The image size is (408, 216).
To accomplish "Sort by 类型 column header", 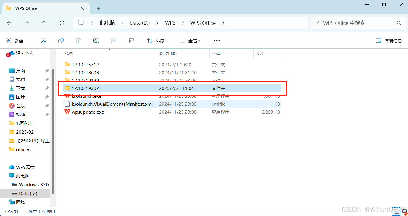I will (216, 54).
